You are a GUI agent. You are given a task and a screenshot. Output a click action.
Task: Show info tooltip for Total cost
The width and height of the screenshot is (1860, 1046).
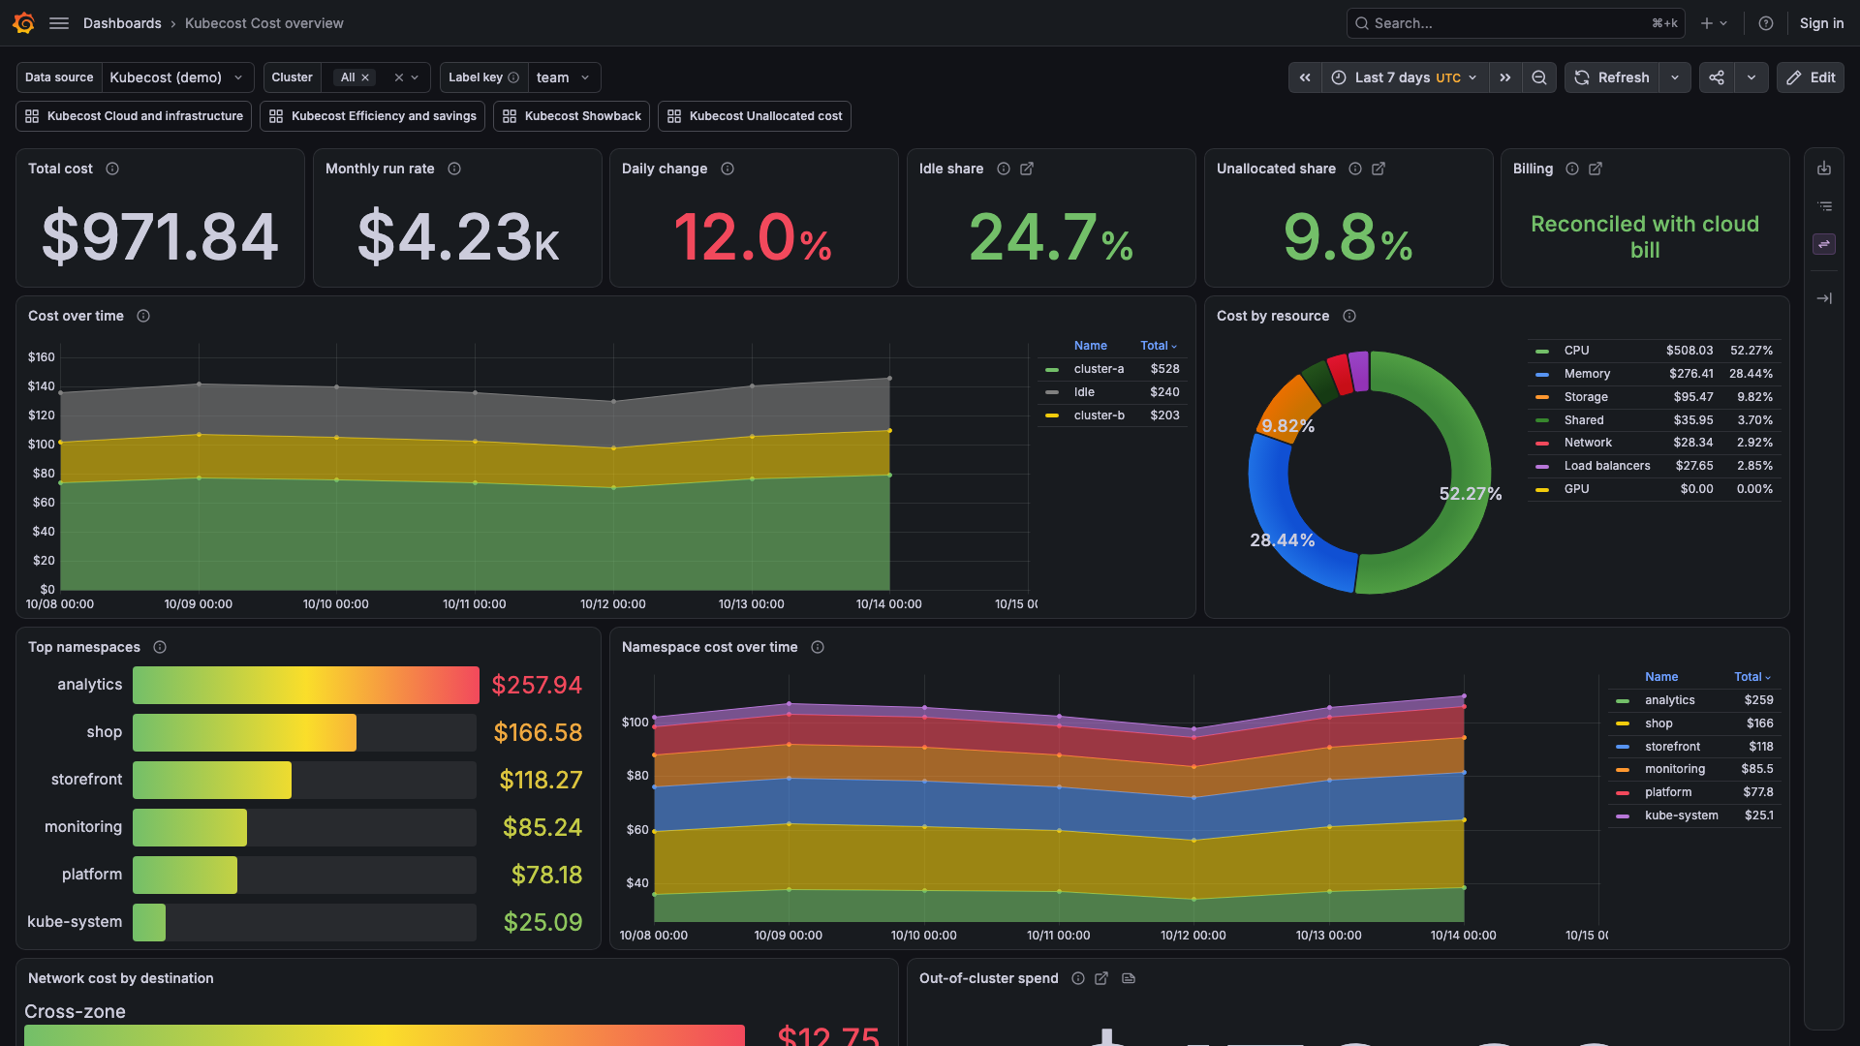pyautogui.click(x=112, y=169)
